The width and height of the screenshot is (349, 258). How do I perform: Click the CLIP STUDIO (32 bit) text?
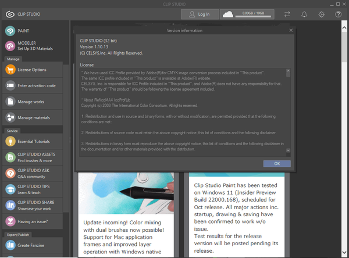(x=98, y=41)
